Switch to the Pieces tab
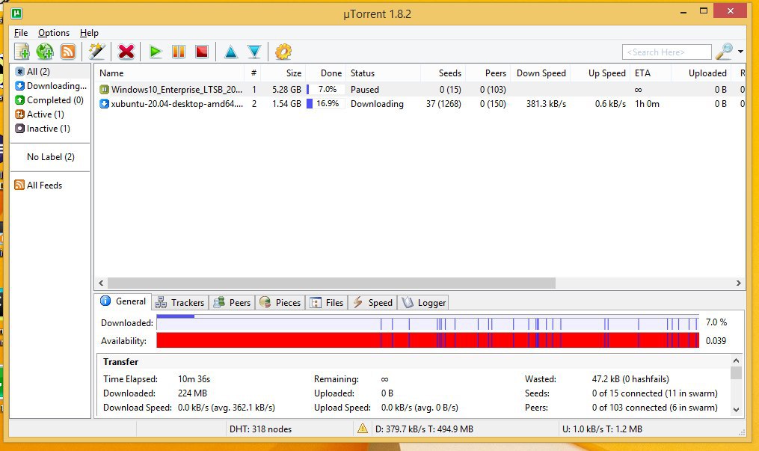Screen dimensions: 759x451 [x=280, y=302]
